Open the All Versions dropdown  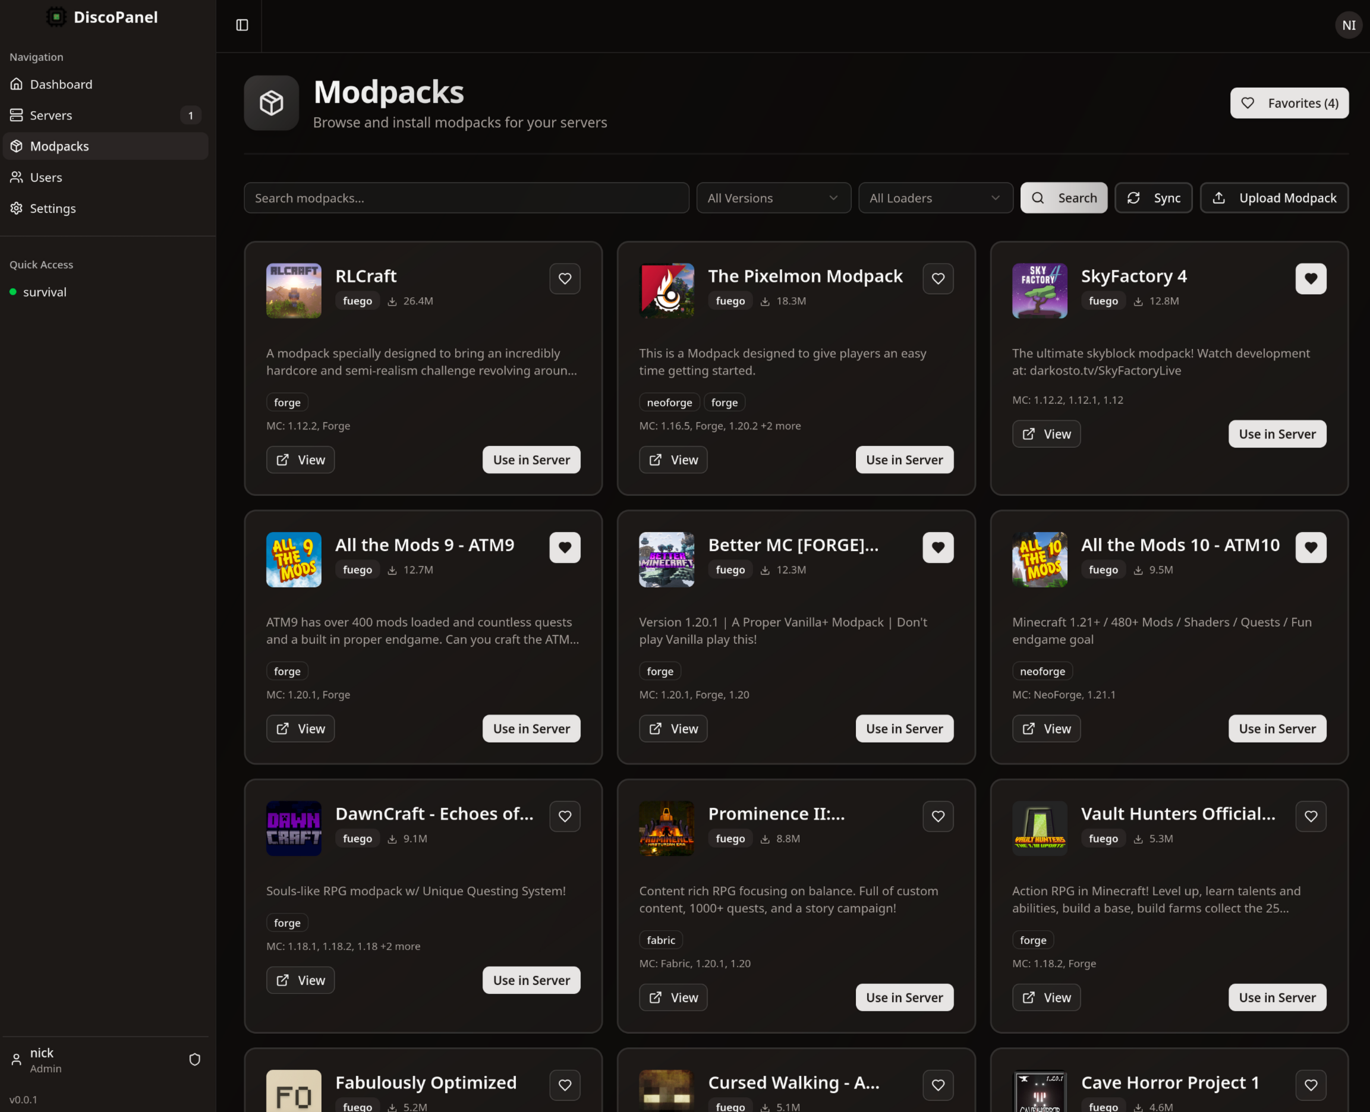(x=774, y=198)
